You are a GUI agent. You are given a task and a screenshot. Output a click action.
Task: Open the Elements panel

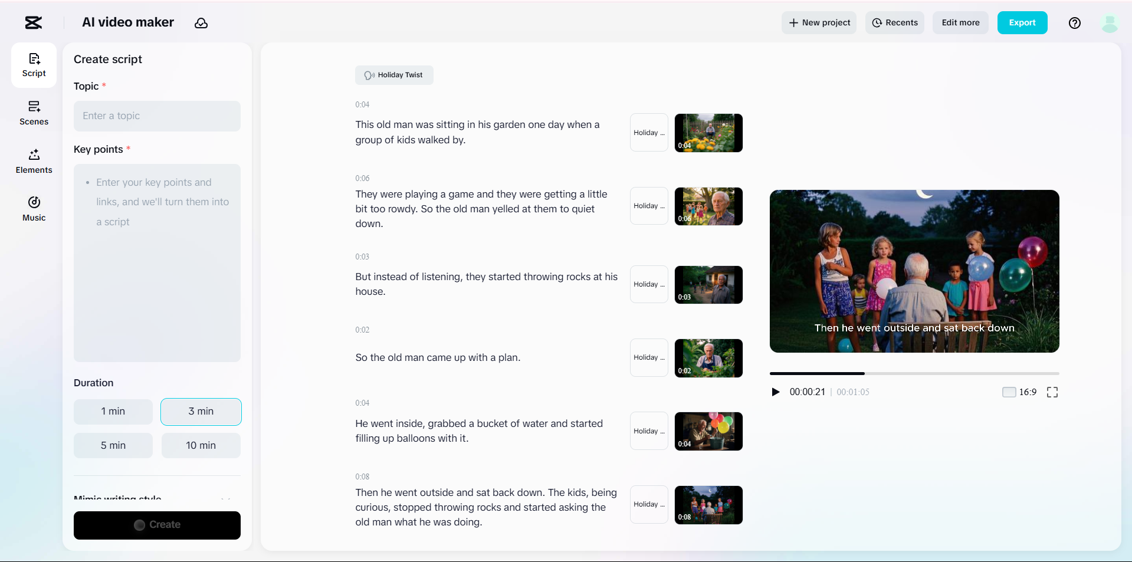(33, 161)
